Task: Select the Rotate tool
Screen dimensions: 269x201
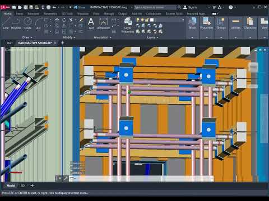Action: [x=64, y=20]
